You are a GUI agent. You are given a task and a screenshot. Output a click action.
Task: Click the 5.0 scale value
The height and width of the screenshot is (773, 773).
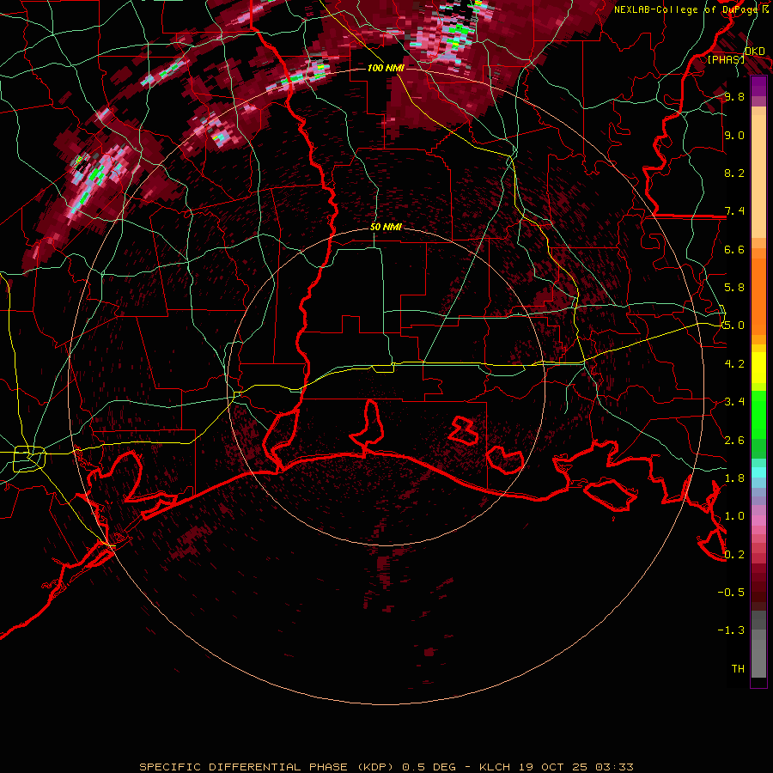coord(734,326)
